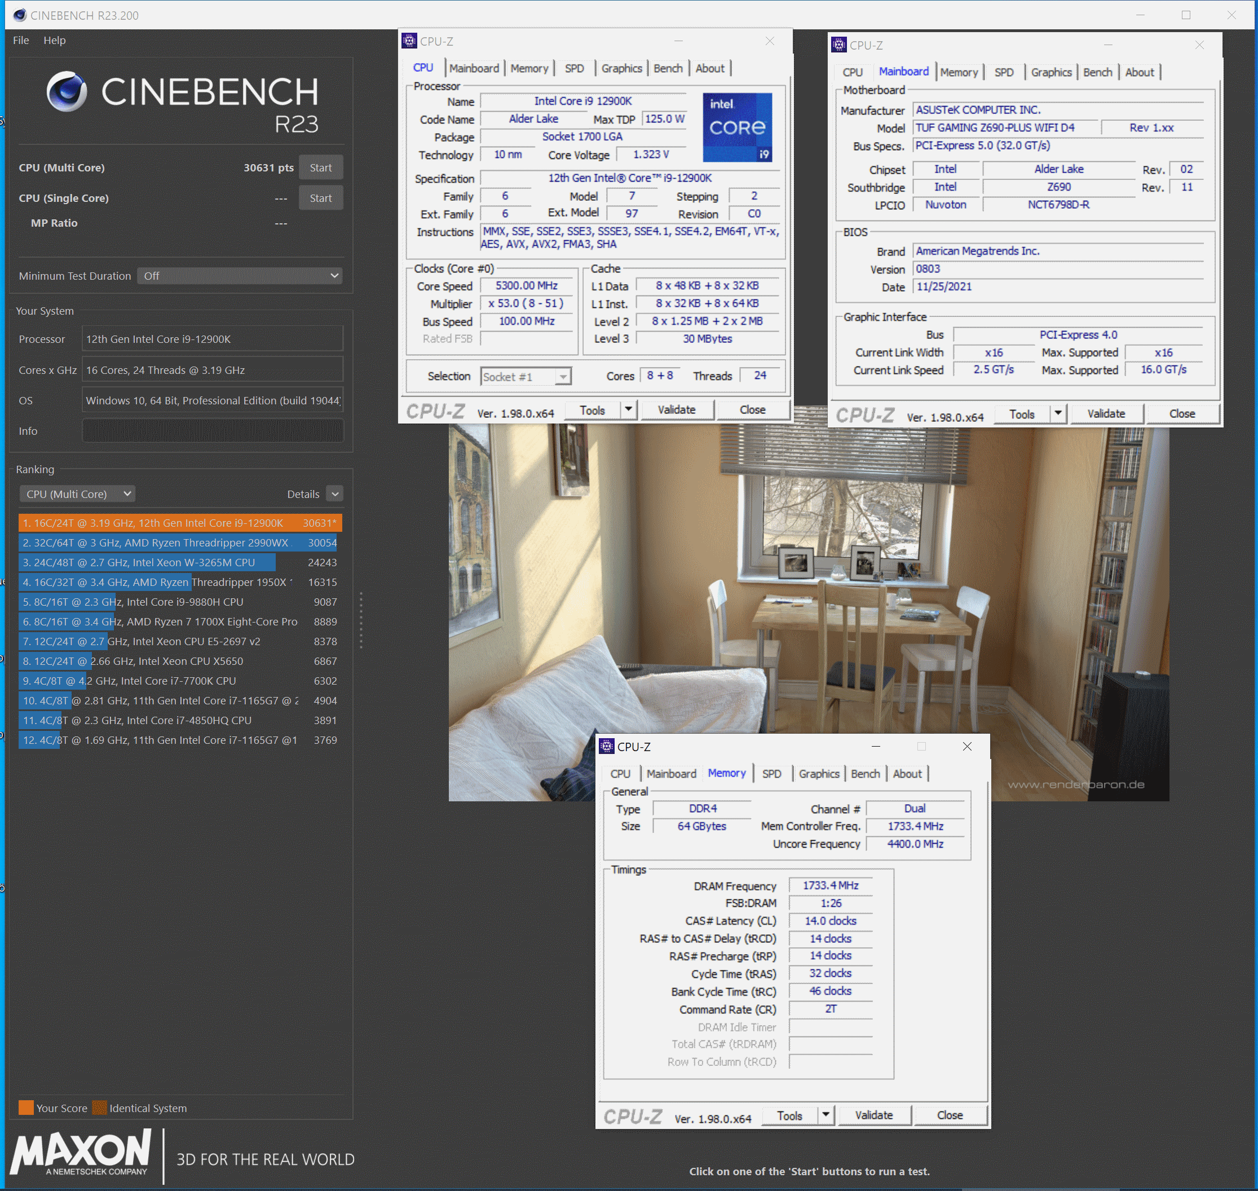
Task: Click the Info input field under Your System
Action: (213, 431)
